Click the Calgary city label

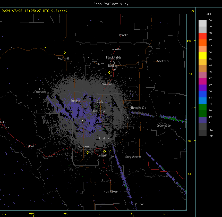coord(103,155)
